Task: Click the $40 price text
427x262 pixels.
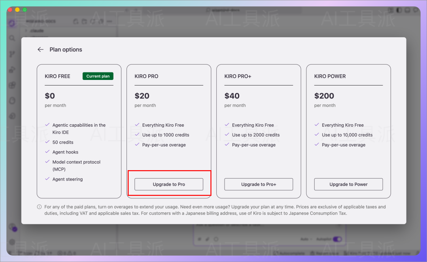Action: pos(232,96)
